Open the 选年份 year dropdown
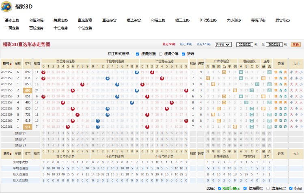The image size is (304, 194). click(223, 44)
